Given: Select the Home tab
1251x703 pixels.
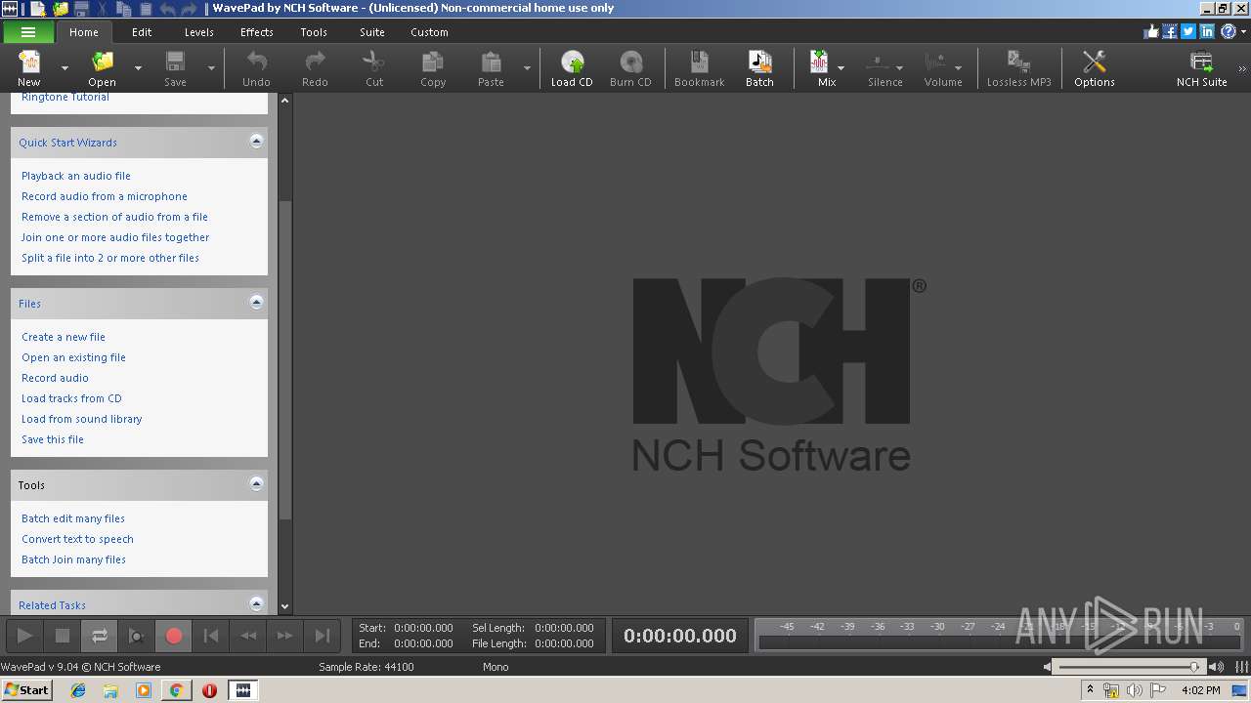Looking at the screenshot, I should click(83, 32).
